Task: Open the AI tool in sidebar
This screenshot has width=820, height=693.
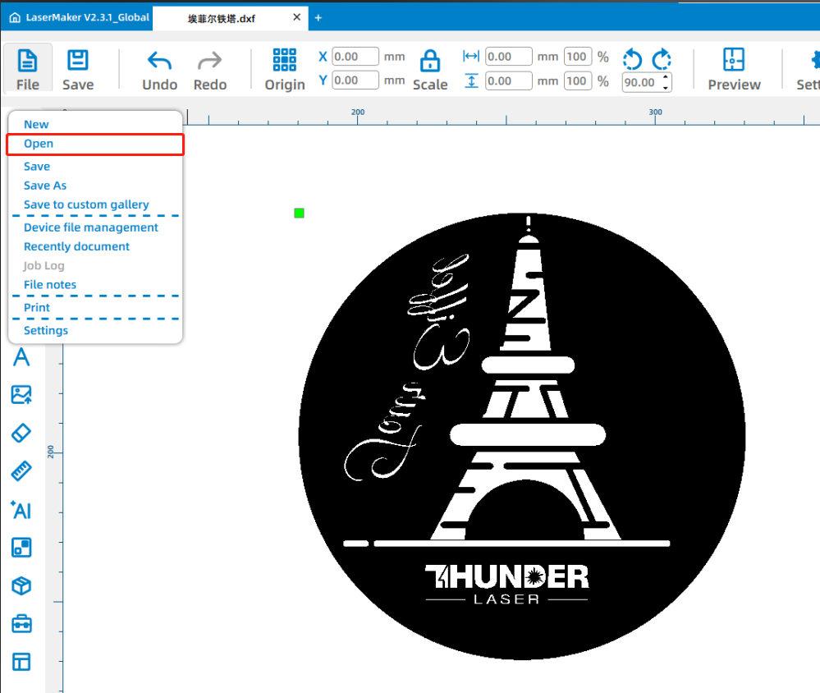Action: [21, 510]
